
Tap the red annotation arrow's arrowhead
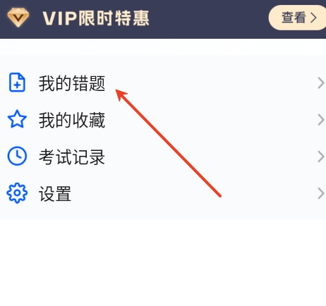(x=121, y=94)
